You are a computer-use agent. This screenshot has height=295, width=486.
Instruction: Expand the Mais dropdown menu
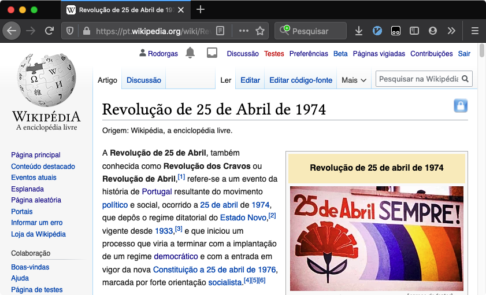[x=354, y=80]
